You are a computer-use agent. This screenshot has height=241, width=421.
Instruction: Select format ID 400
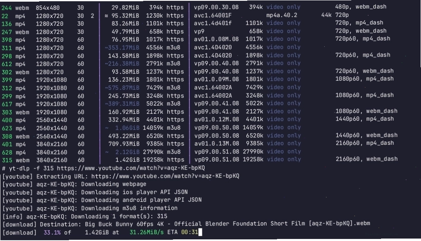click(7, 120)
